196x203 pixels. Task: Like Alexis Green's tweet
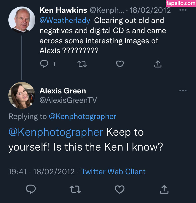coord(120,189)
